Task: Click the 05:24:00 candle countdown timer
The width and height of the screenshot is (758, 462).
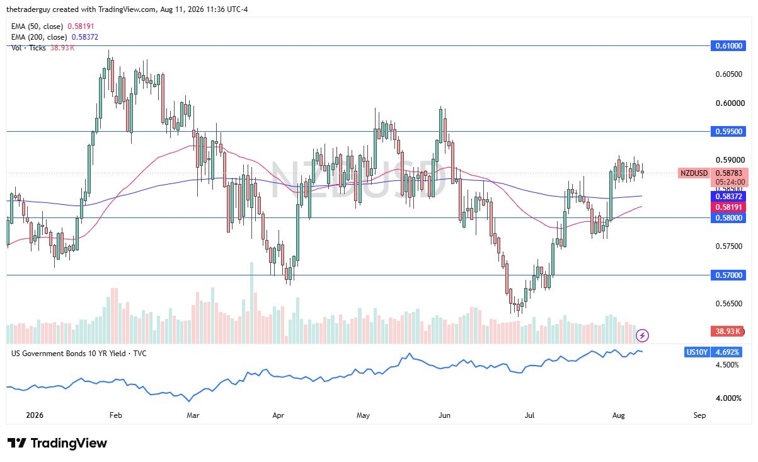Action: 730,182
